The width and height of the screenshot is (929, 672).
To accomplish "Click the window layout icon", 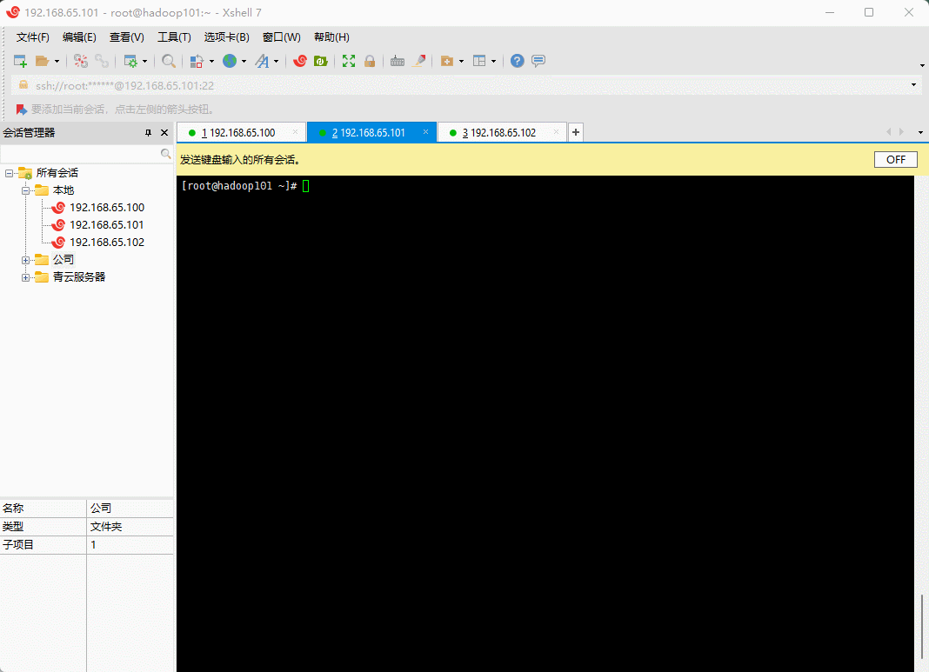I will tap(479, 61).
